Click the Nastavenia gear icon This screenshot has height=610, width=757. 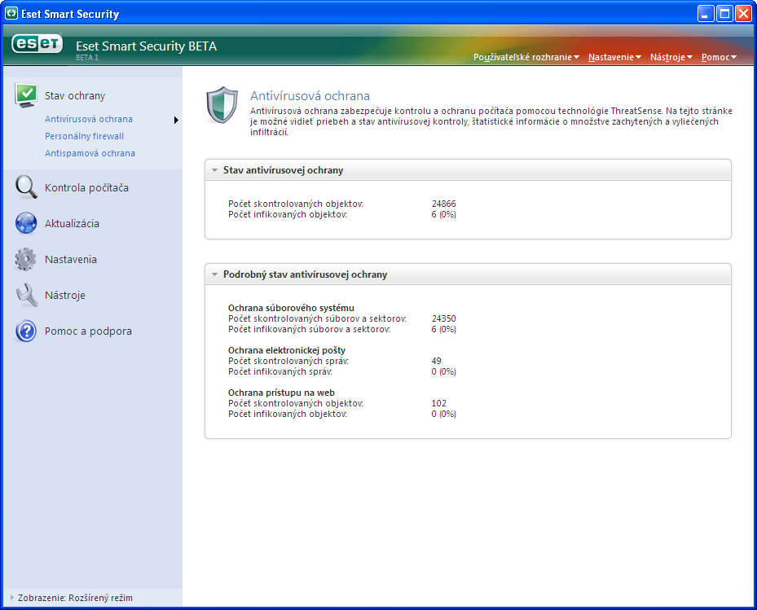pos(25,259)
